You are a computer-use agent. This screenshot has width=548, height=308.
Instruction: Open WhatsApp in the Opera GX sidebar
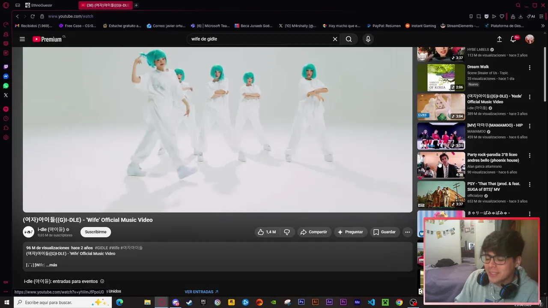point(6,86)
